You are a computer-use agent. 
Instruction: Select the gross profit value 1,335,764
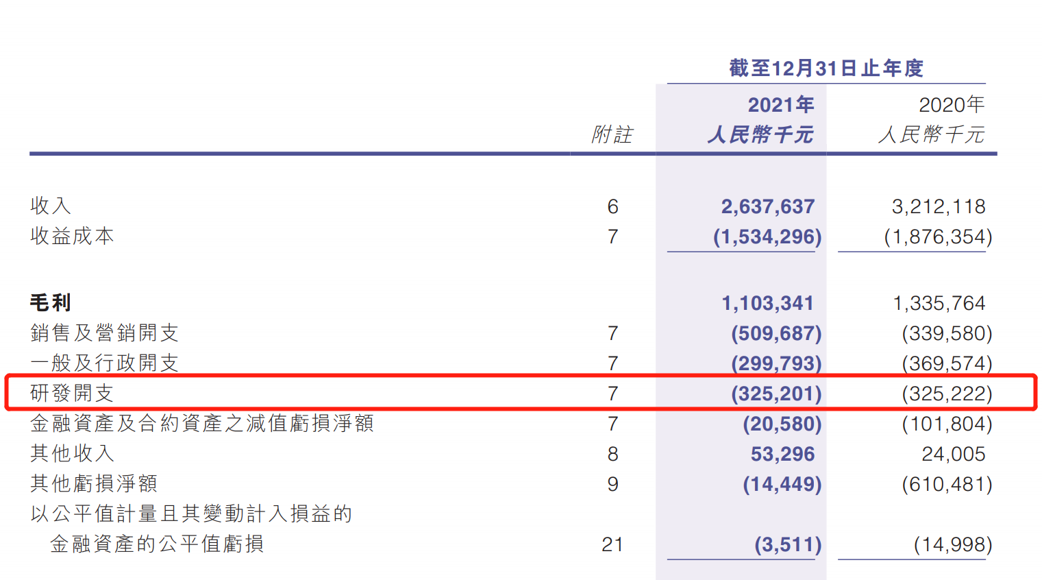(x=939, y=303)
